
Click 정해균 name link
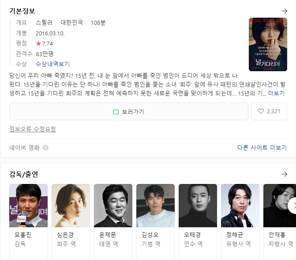pyautogui.click(x=235, y=235)
